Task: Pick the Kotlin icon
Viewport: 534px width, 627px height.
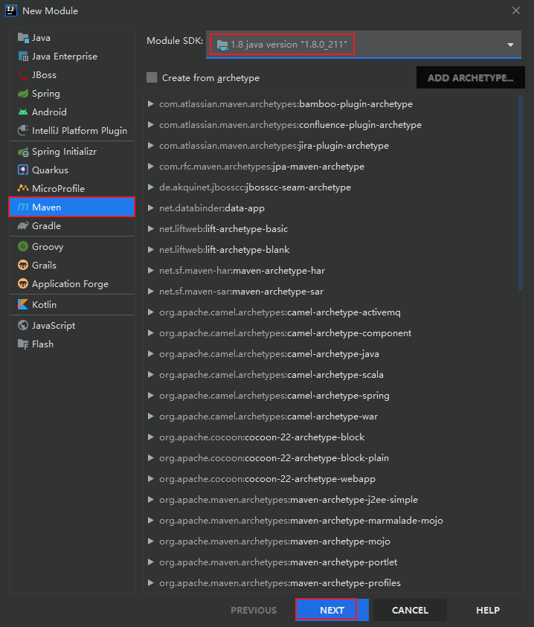Action: pos(23,305)
